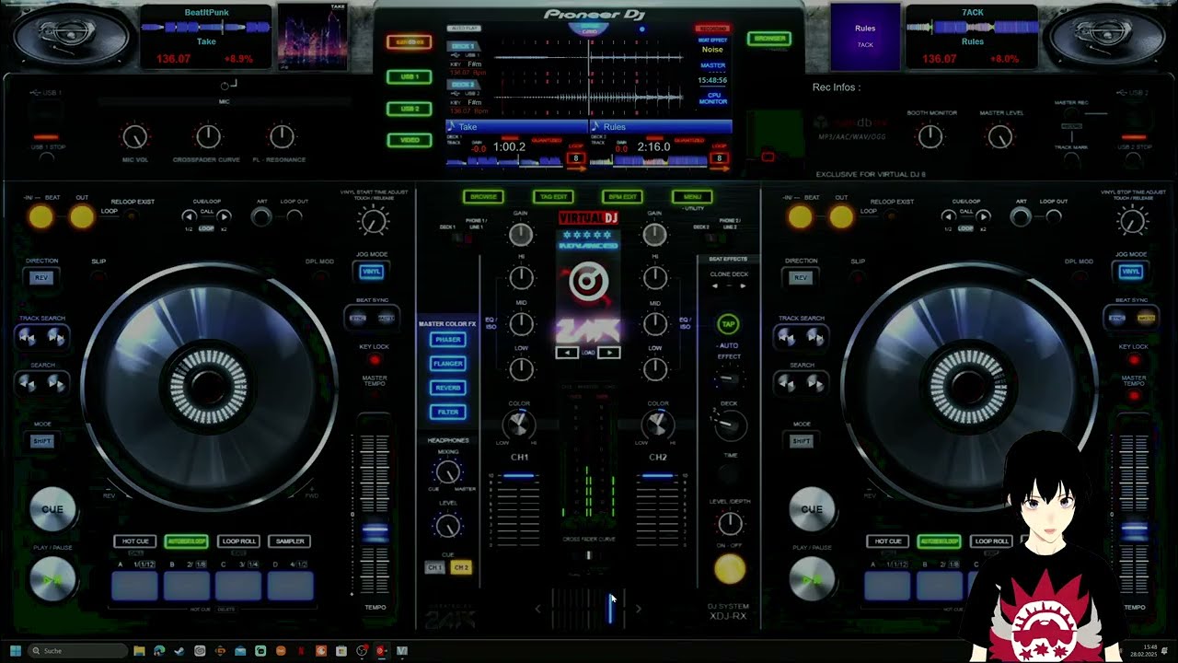Tap the right deck CUE button

click(x=812, y=509)
